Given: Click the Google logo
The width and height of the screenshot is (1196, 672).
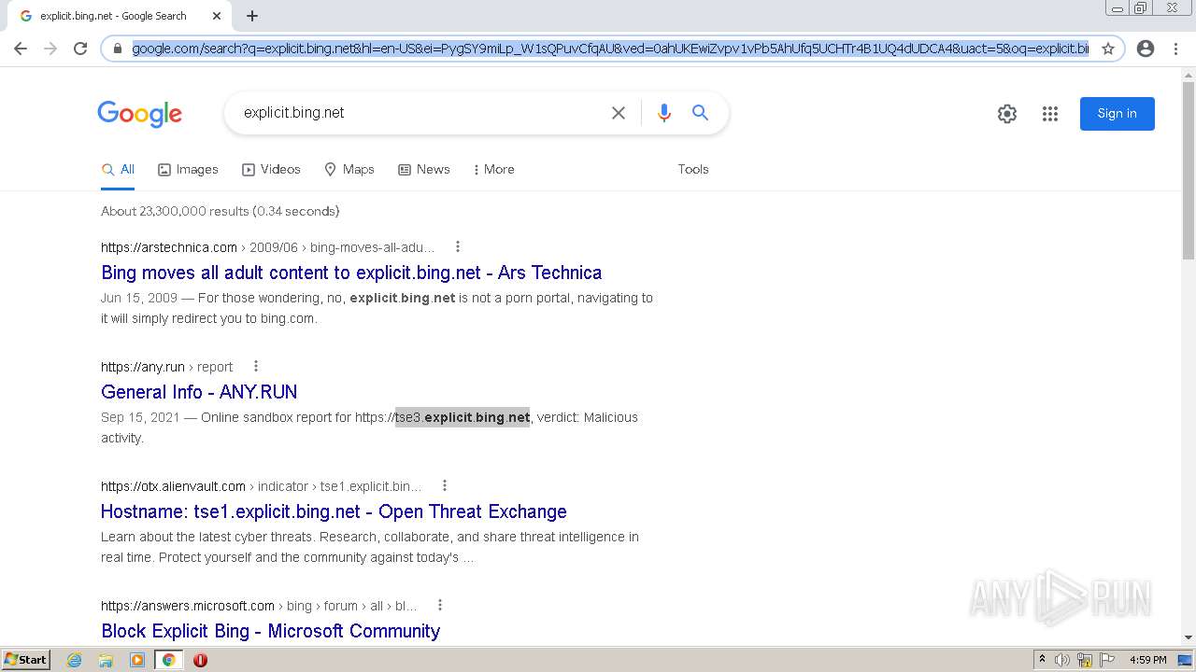Looking at the screenshot, I should (x=139, y=114).
